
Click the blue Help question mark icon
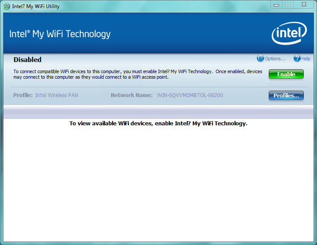[297, 58]
